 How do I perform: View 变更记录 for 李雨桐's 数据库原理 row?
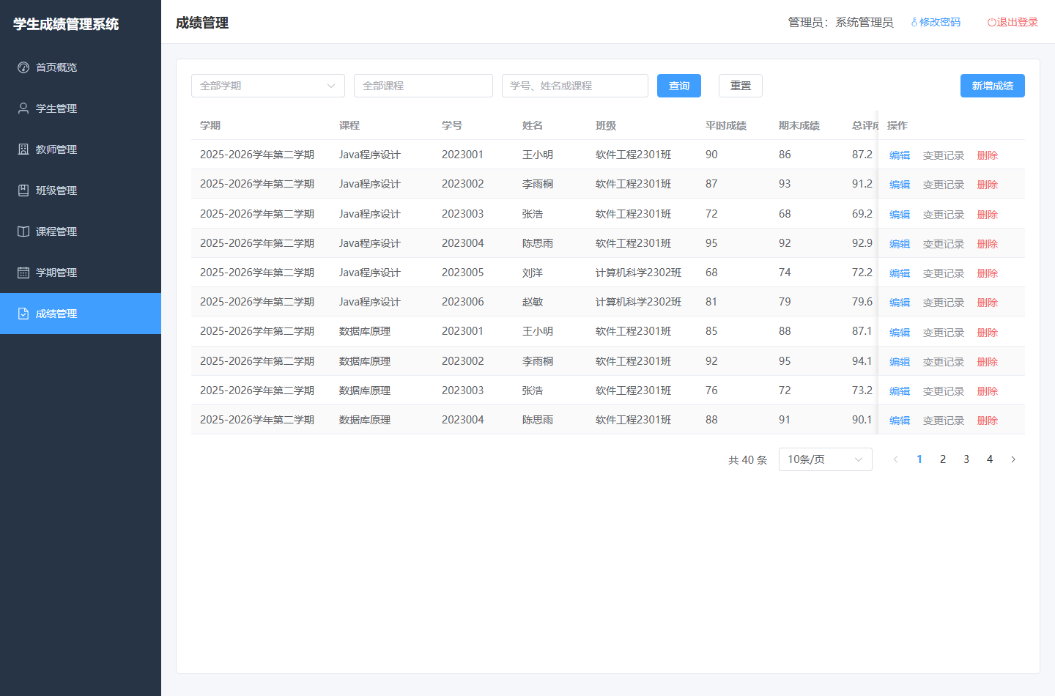[x=944, y=362]
